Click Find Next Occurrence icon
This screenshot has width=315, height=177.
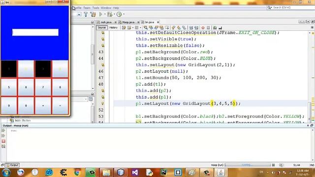pyautogui.click(x=157, y=28)
